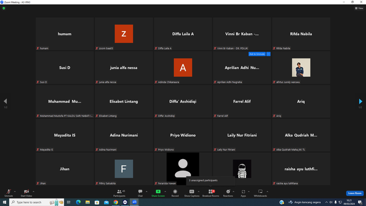Expand the Show Captions options arrow
The height and width of the screenshot is (206, 366).
(x=198, y=192)
